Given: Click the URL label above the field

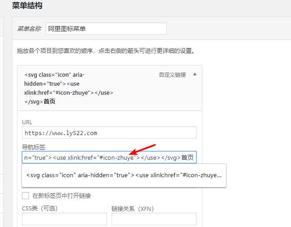Looking at the screenshot, I should pyautogui.click(x=27, y=122).
